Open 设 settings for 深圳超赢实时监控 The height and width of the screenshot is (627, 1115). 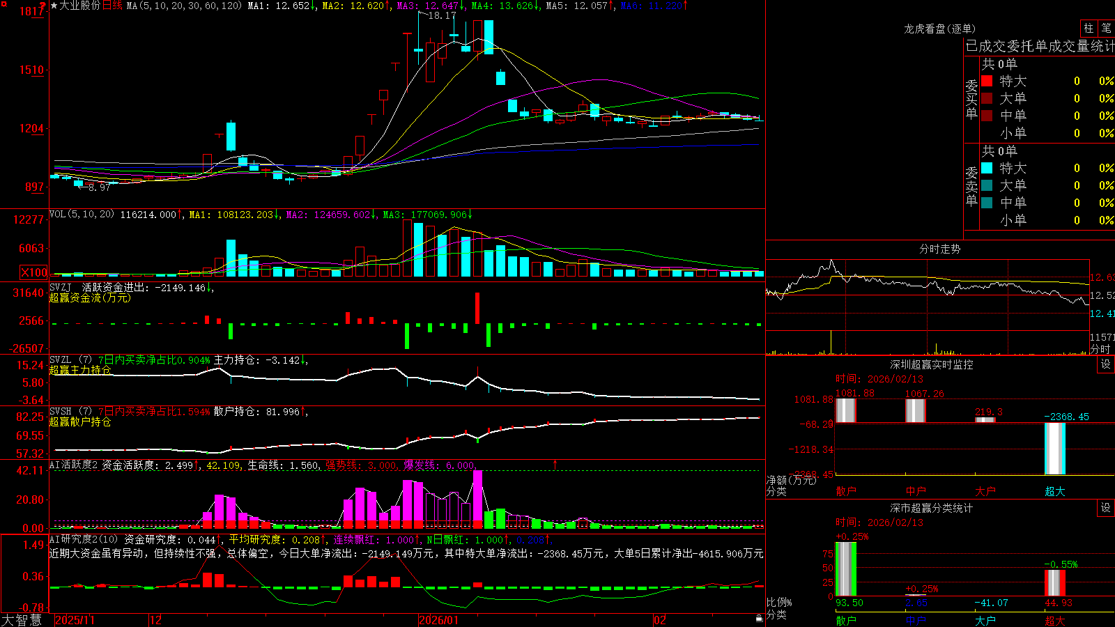coord(1105,364)
